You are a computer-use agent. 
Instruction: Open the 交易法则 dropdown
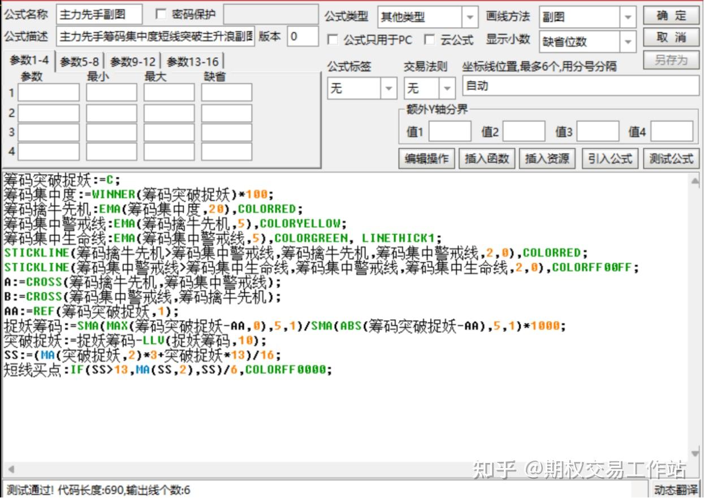[447, 88]
